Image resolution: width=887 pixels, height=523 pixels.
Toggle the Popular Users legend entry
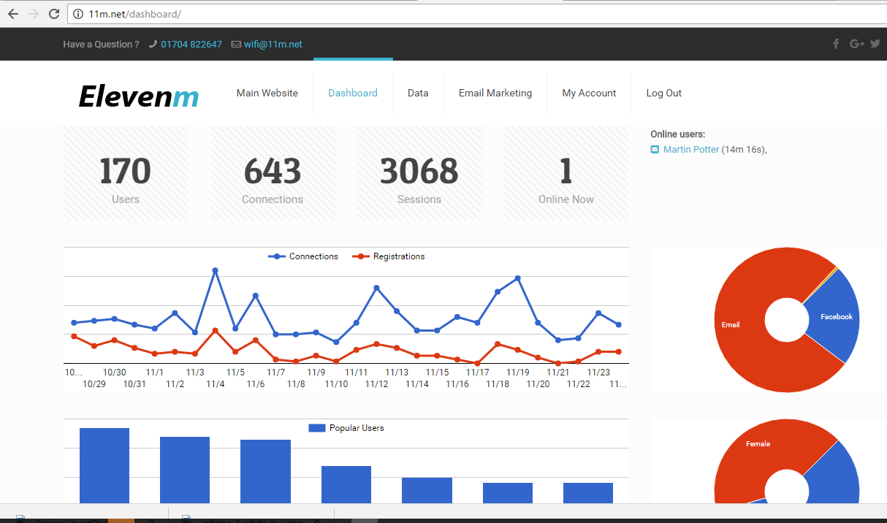click(x=346, y=428)
